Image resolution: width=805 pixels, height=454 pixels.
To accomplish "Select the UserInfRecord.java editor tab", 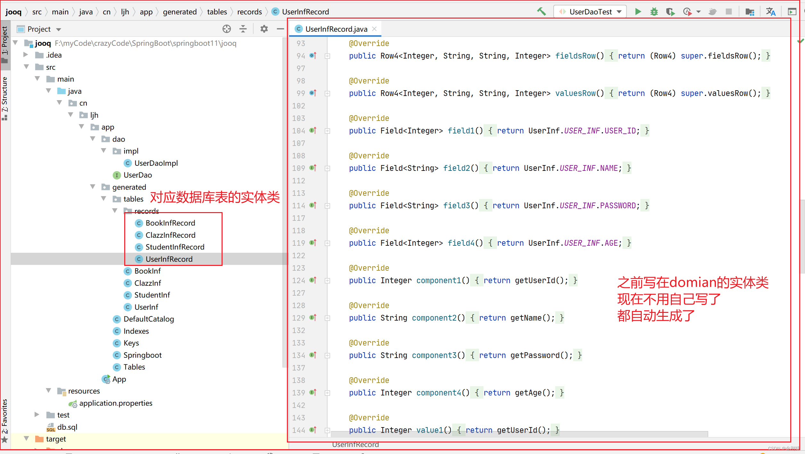I will 336,29.
